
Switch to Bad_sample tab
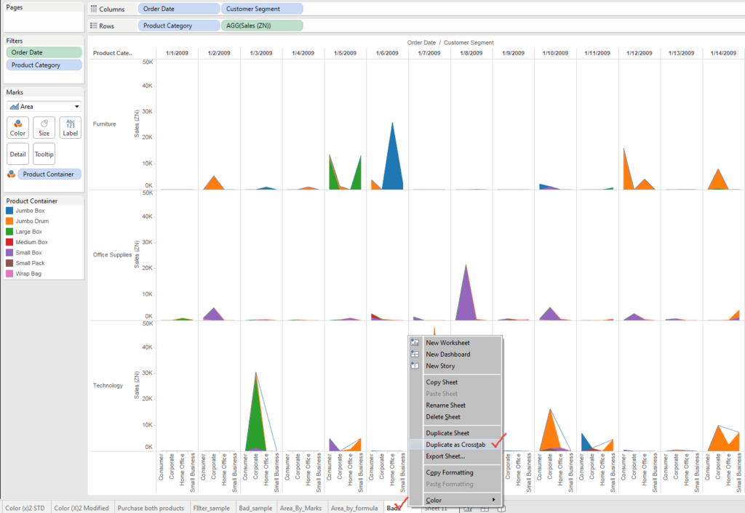click(255, 508)
